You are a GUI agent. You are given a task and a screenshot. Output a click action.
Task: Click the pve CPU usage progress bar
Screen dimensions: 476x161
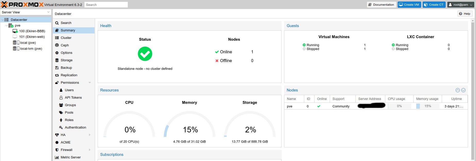tap(399, 106)
